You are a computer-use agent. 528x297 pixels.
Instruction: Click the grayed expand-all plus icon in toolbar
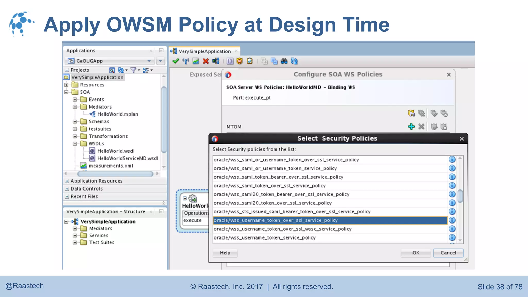(x=264, y=61)
